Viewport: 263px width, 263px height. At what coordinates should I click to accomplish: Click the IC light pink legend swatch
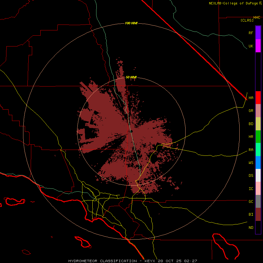[x=258, y=188]
